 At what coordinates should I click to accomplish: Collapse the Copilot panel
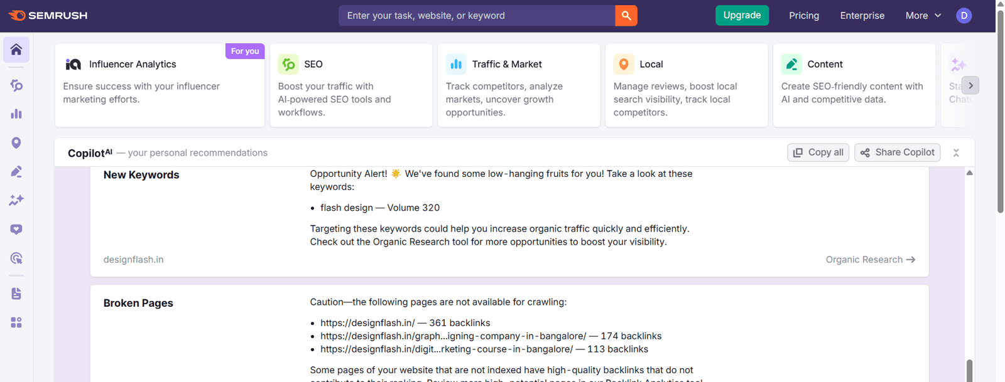(956, 152)
